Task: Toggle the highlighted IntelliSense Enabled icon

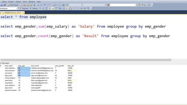Action: (x=53, y=8)
